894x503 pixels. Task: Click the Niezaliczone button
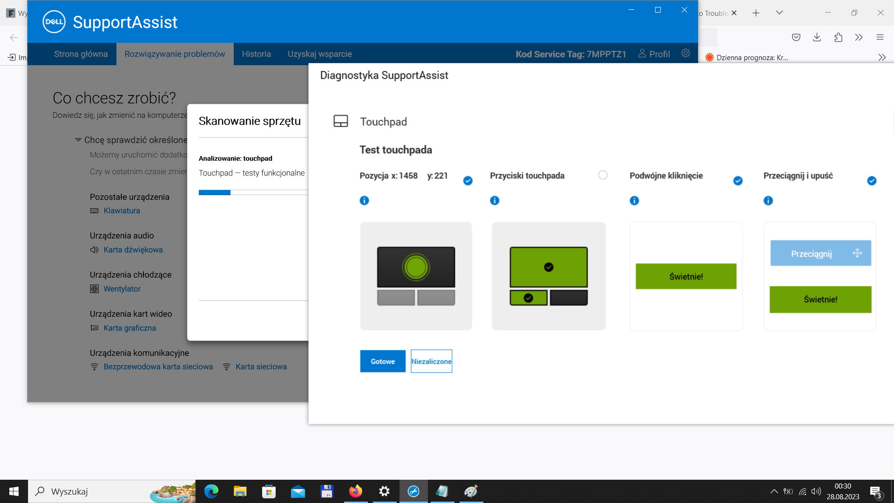click(x=432, y=361)
